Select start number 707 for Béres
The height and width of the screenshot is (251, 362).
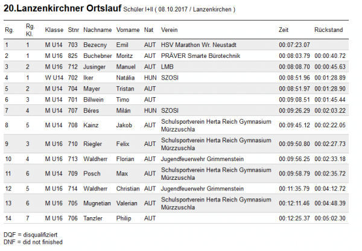(73, 110)
